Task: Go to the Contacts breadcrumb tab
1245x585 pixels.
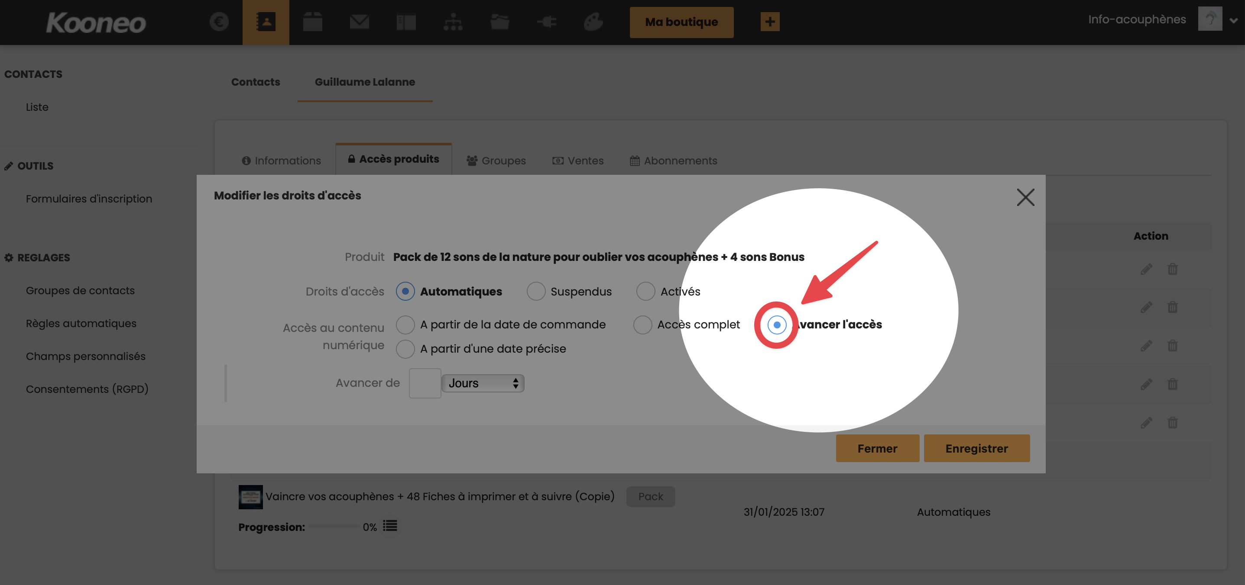Action: [256, 82]
